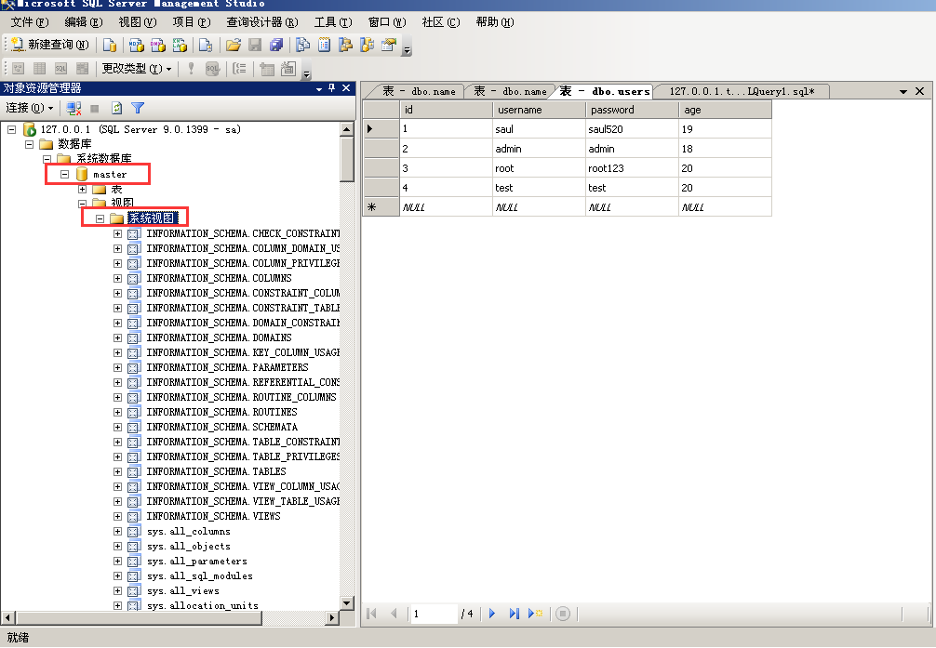Image resolution: width=936 pixels, height=648 pixels.
Task: Open the 更改类型 dropdown
Action: [137, 69]
